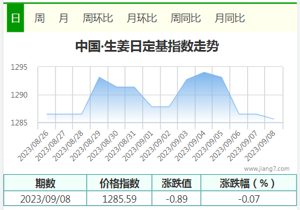
Task: Click the 涨跌值 column header
Action: [176, 183]
